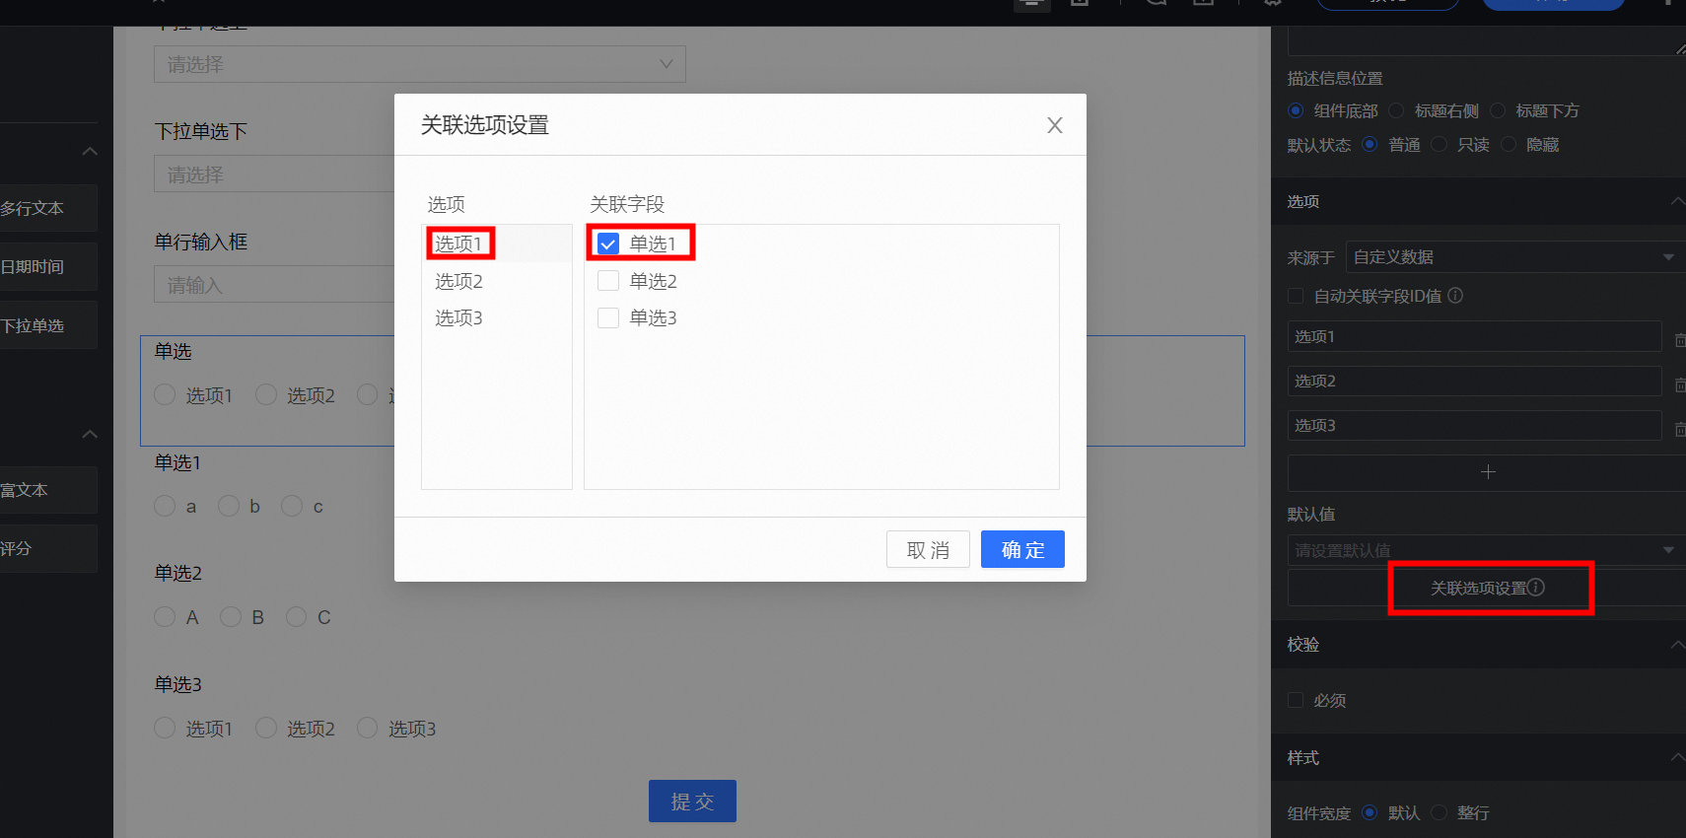Viewport: 1686px width, 838px height.
Task: Collapse the 选项 section in right panel
Action: [1677, 201]
